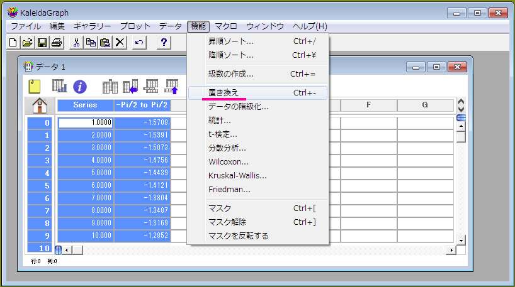This screenshot has width=515, height=287.
Task: Click cell containing -1.5708
Action: click(x=142, y=122)
